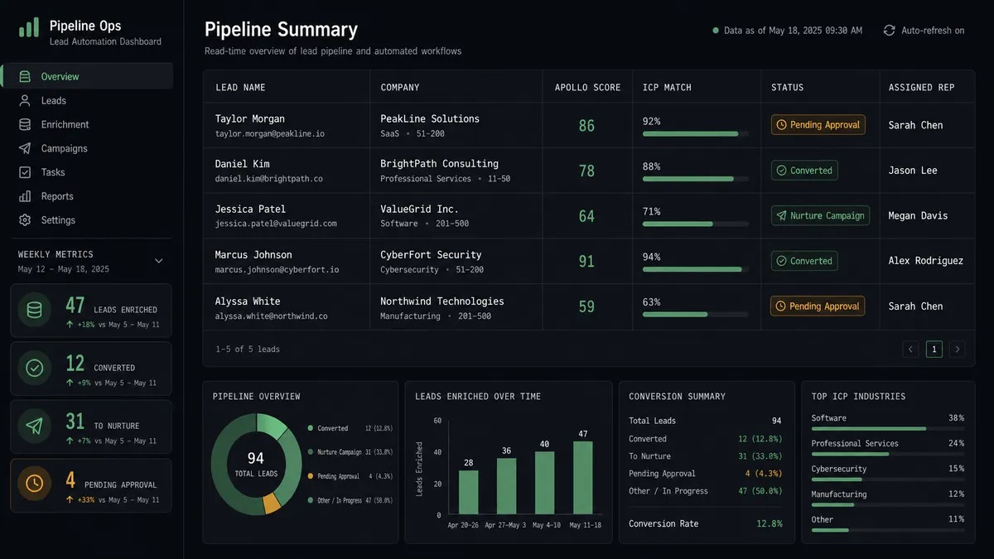
Task: Click email marcus.johnson@cyberfort.io
Action: point(277,269)
